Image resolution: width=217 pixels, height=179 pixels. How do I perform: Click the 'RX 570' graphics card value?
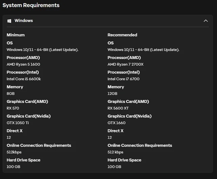(x=13, y=108)
